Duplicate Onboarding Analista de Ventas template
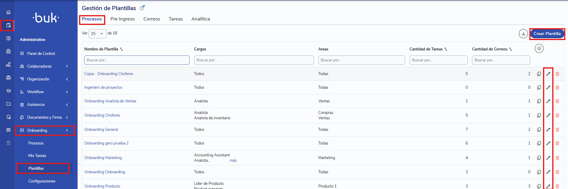568x189 pixels. click(539, 101)
